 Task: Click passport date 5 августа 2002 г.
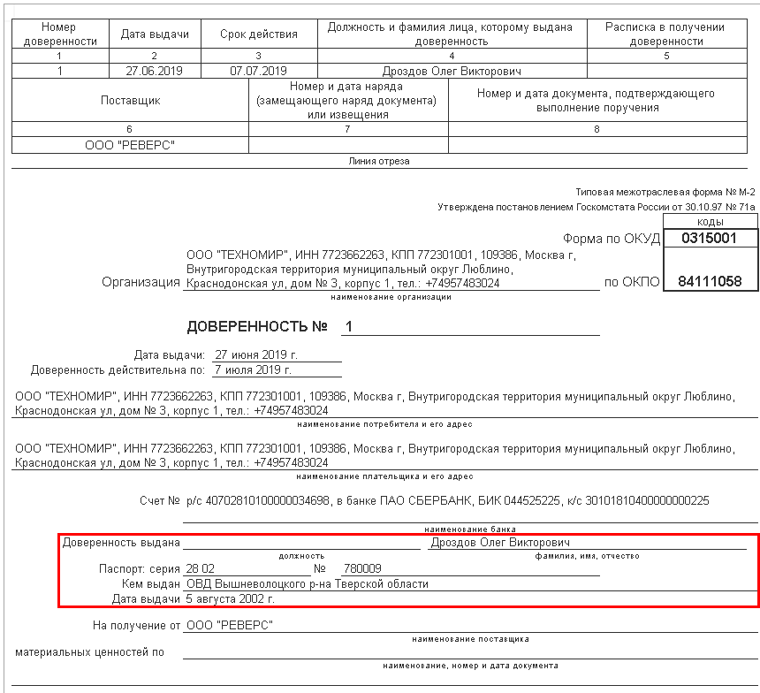[x=231, y=599]
